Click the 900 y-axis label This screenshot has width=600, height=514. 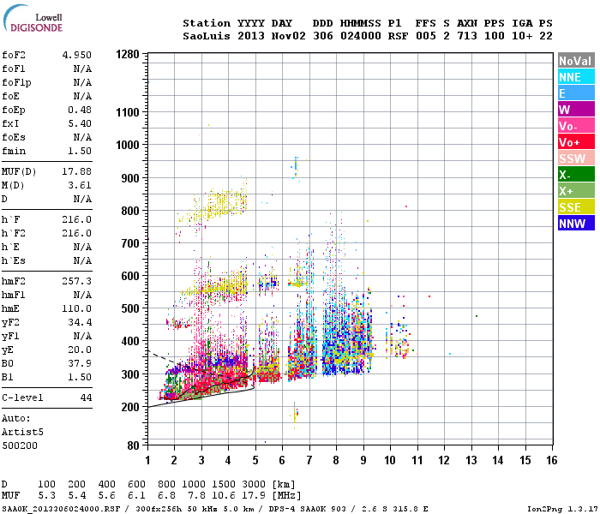coord(130,178)
